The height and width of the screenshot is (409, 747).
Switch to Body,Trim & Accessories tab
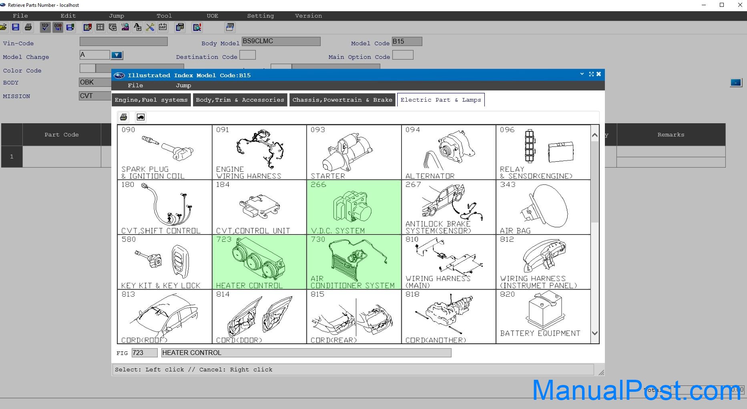[240, 100]
